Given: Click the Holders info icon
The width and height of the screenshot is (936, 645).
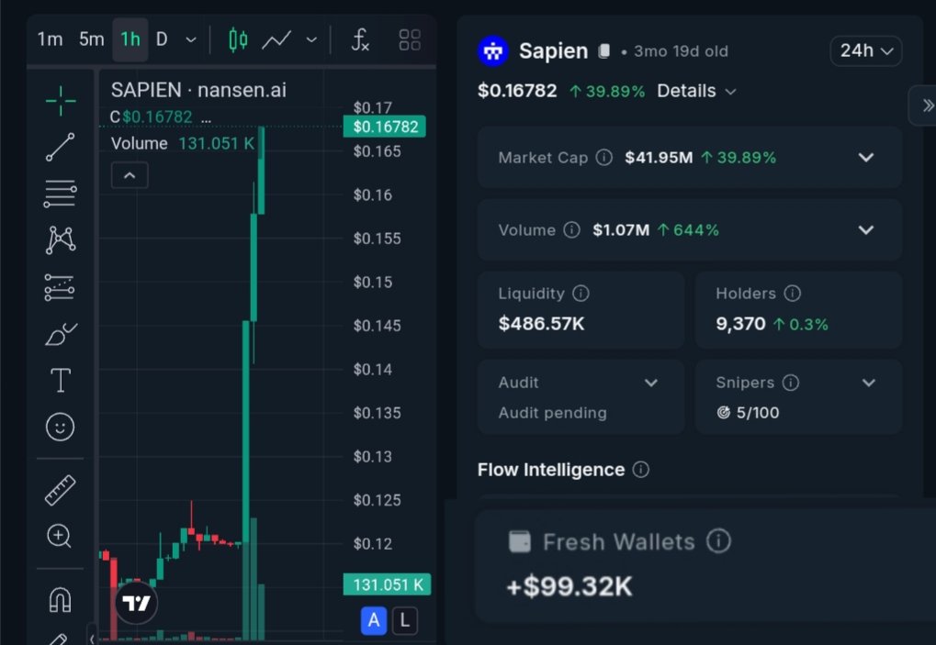Looking at the screenshot, I should coord(792,294).
